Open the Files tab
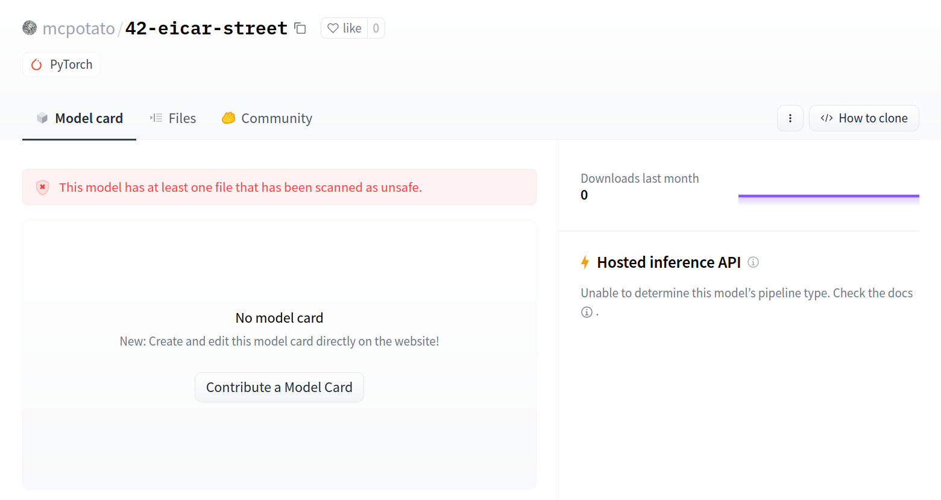 point(173,118)
